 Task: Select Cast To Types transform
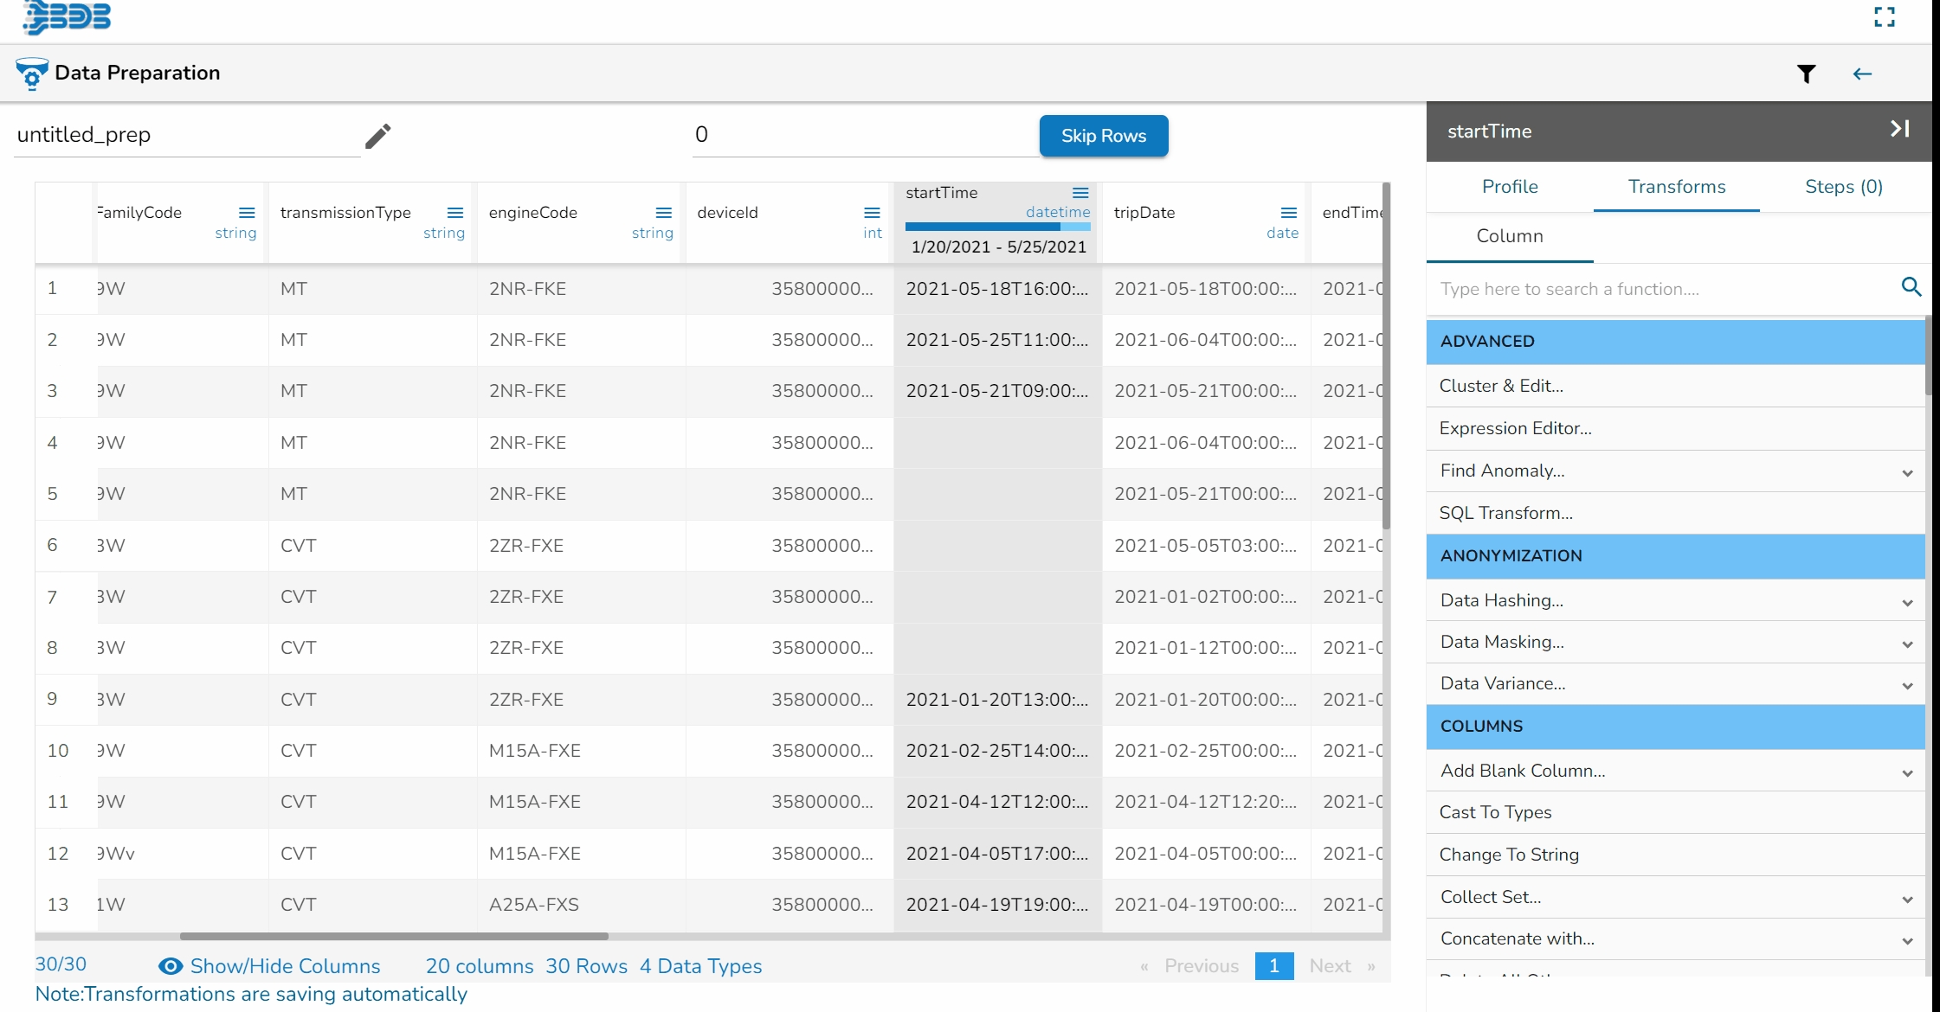(1495, 812)
